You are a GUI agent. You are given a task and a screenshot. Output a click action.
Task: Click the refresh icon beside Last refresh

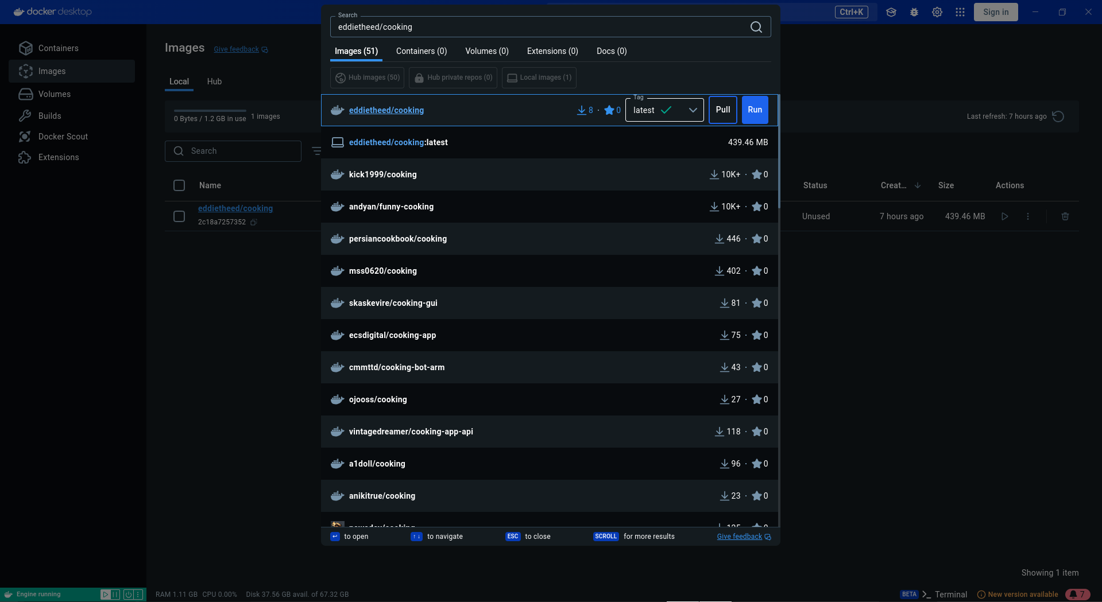point(1058,116)
